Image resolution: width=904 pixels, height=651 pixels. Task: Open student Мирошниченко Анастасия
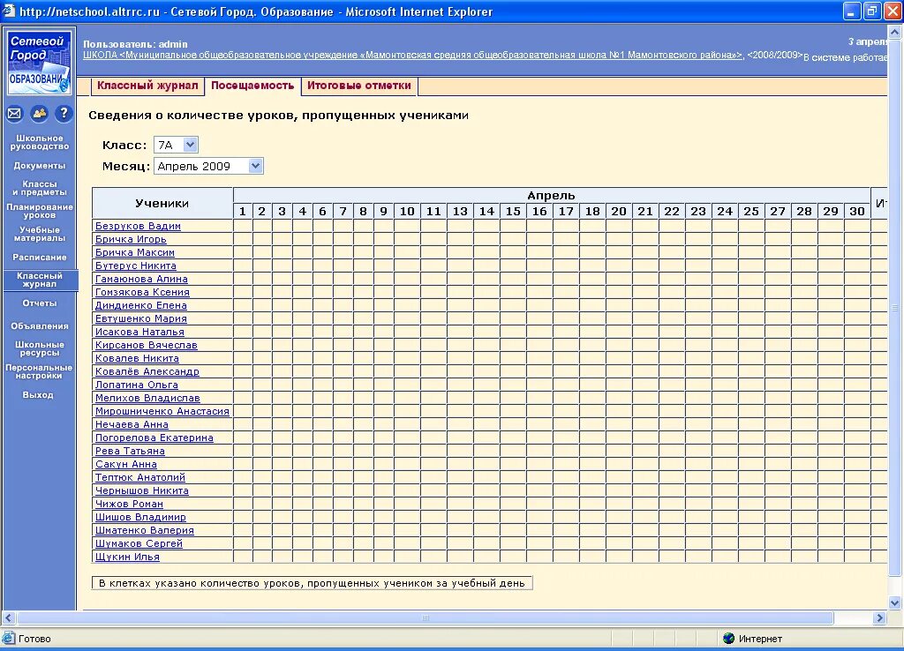(x=162, y=411)
